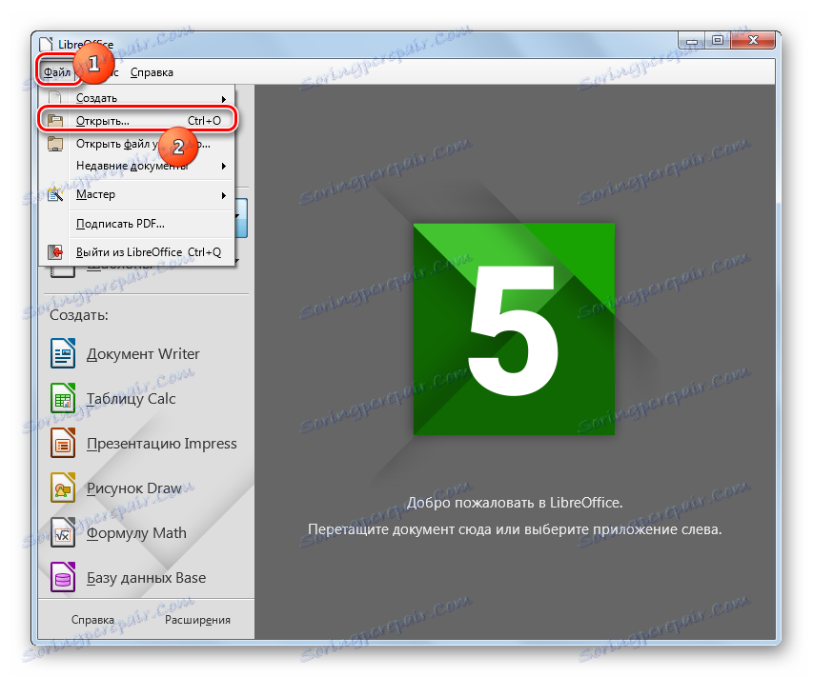
Task: Expand the Мастер submenu arrow
Action: [x=224, y=195]
